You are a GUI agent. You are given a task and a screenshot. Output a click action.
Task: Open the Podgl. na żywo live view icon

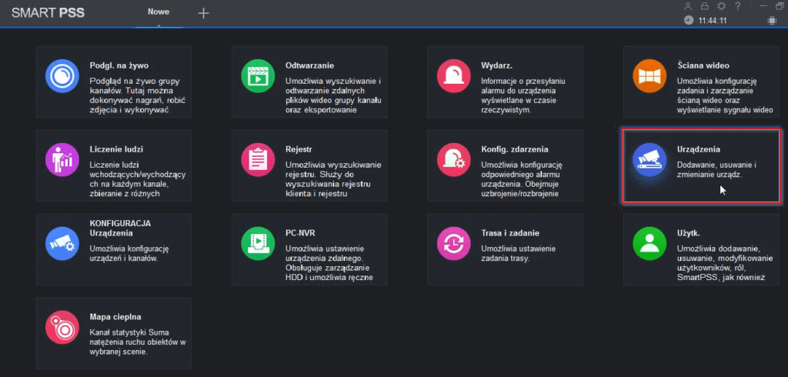[61, 75]
